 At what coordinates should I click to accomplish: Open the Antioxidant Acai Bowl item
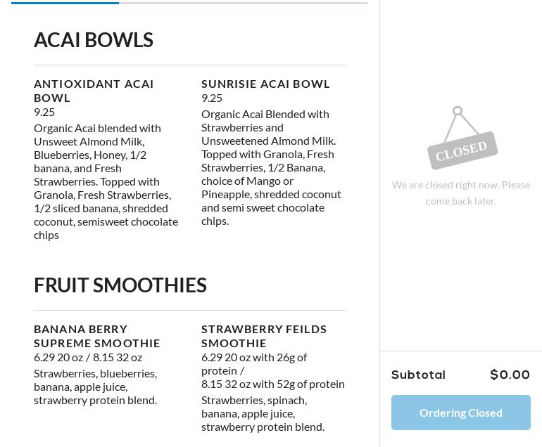click(94, 90)
